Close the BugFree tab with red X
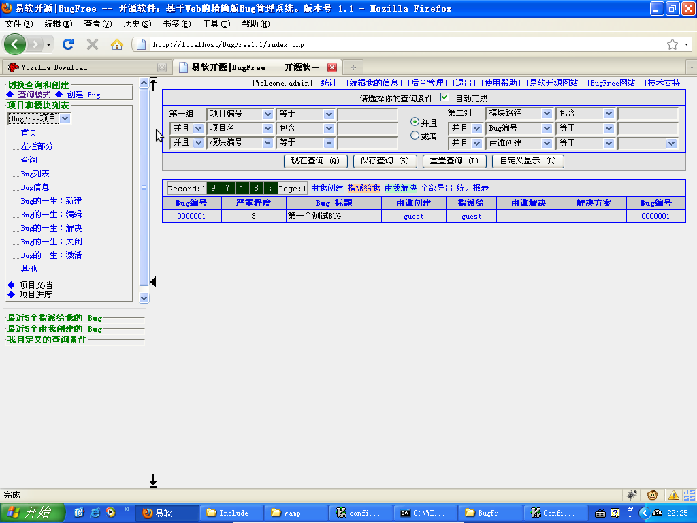 pyautogui.click(x=332, y=67)
